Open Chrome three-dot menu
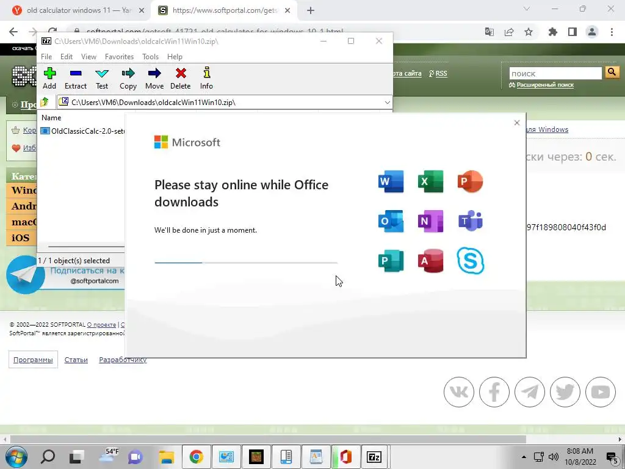 (x=612, y=32)
